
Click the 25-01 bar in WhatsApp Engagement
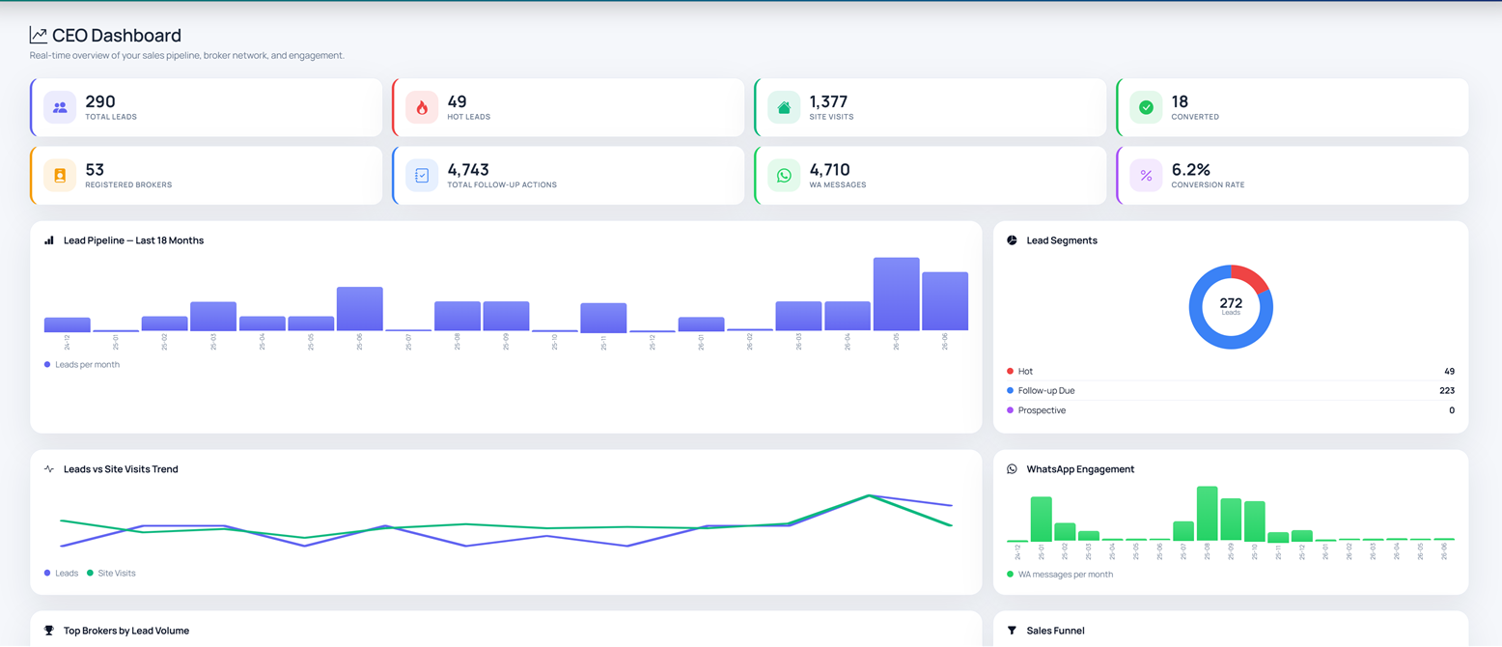pos(1042,520)
